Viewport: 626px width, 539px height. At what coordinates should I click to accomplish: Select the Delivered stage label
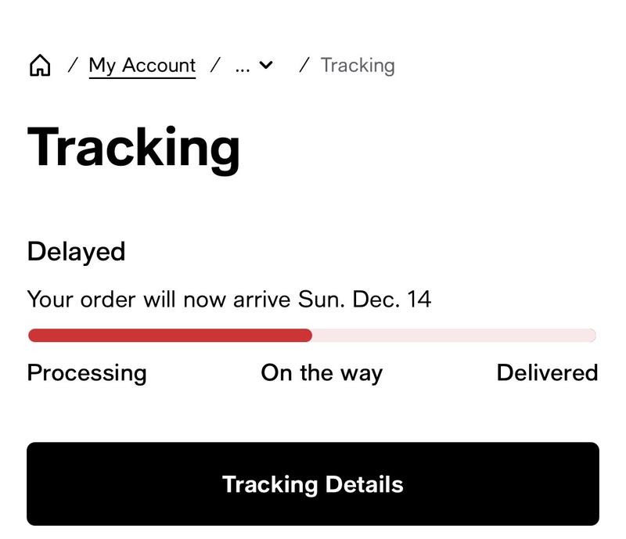[547, 372]
